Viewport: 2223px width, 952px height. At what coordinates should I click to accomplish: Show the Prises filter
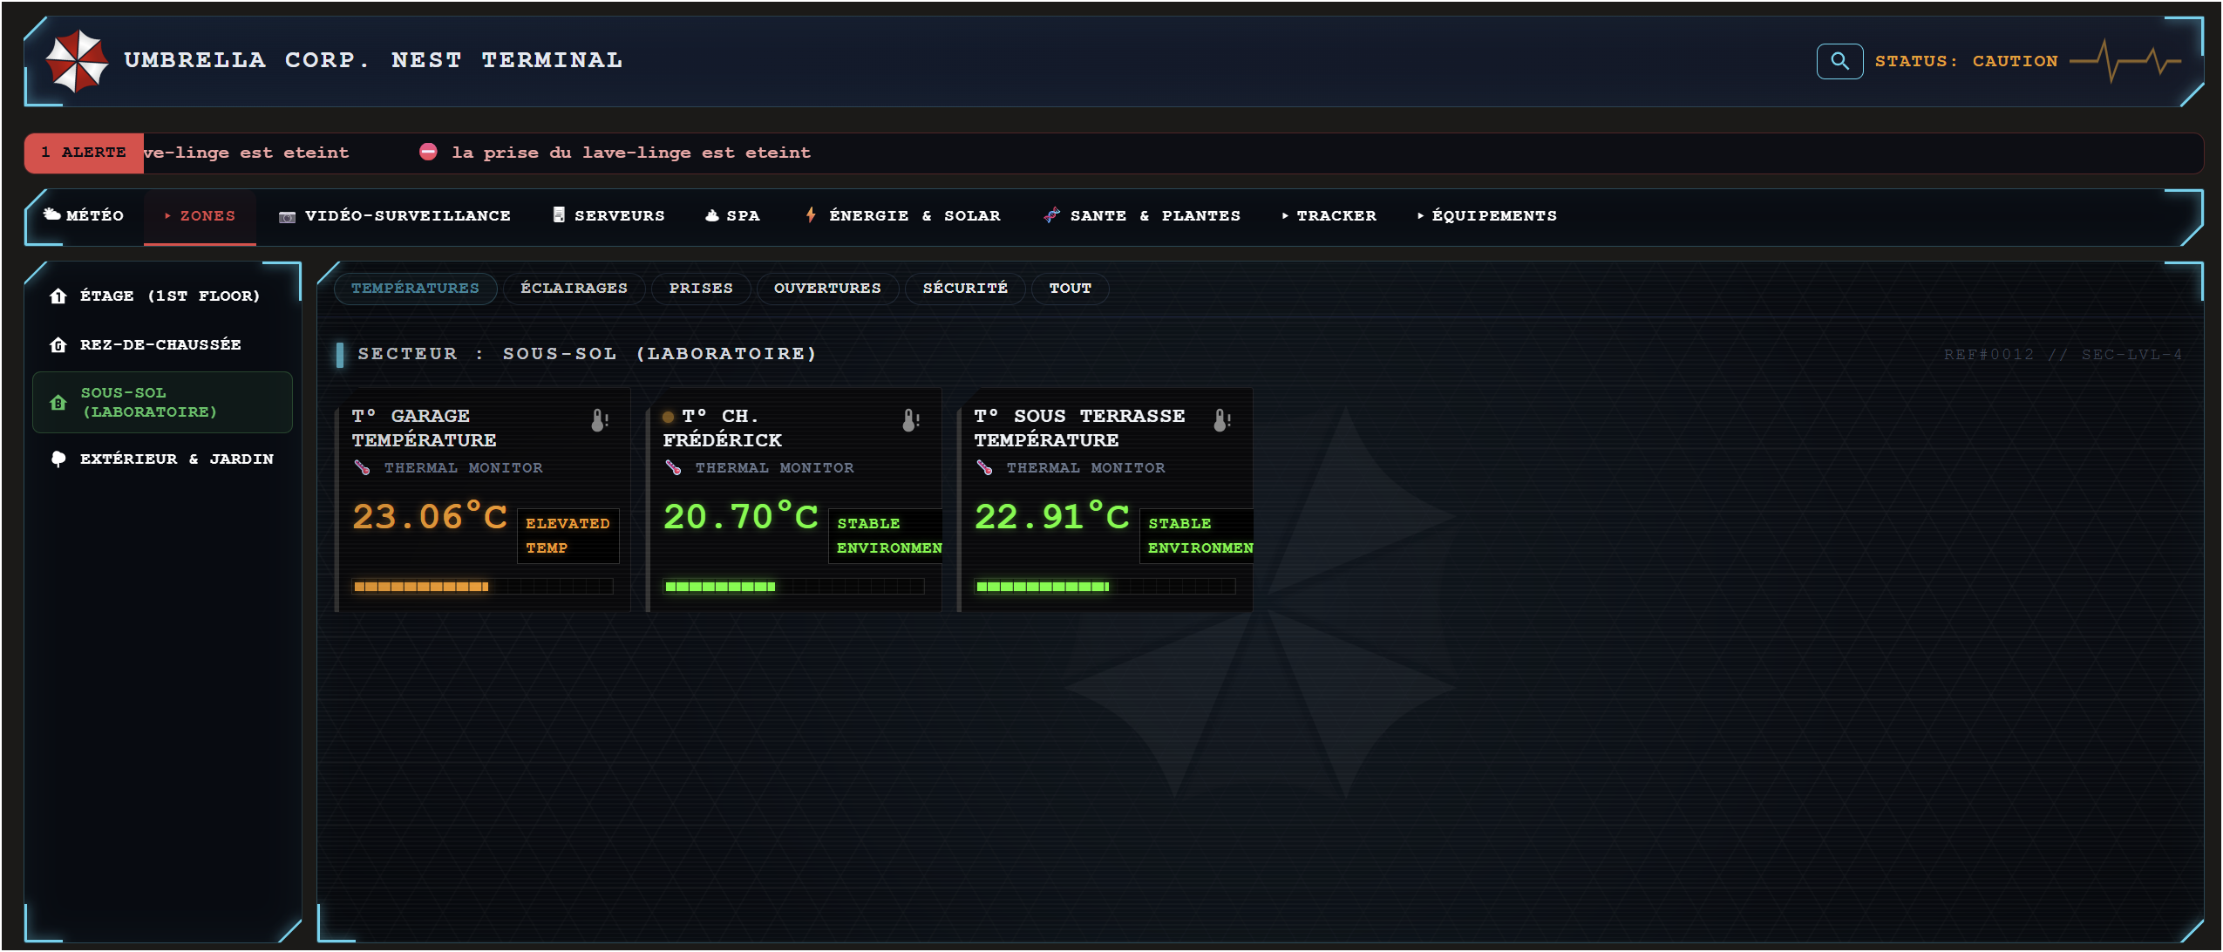(701, 289)
